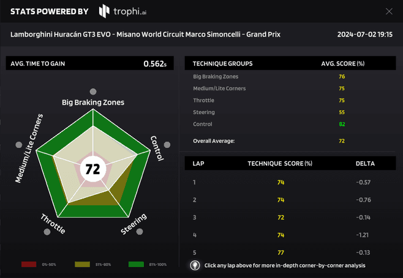Open lap 3 corner analysis

[x=290, y=218]
